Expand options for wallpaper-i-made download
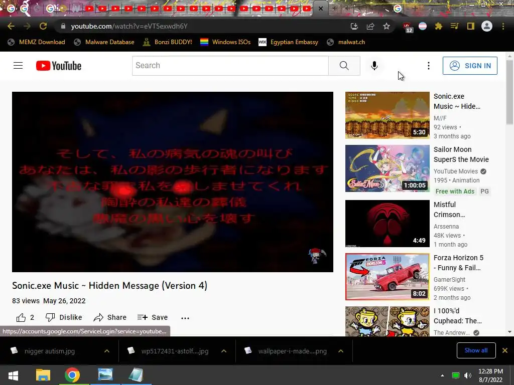Viewport: 514px width, 385px height. click(x=341, y=351)
